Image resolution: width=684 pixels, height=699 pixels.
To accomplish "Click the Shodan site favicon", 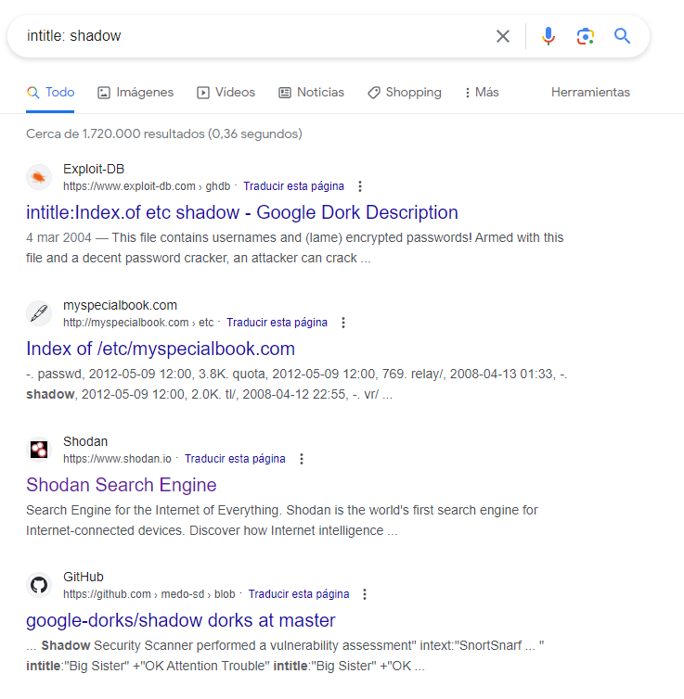I will click(39, 450).
